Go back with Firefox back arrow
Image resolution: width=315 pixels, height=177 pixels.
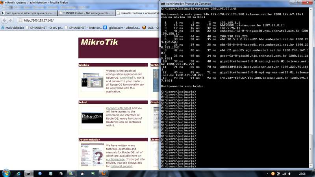[x=5, y=20]
